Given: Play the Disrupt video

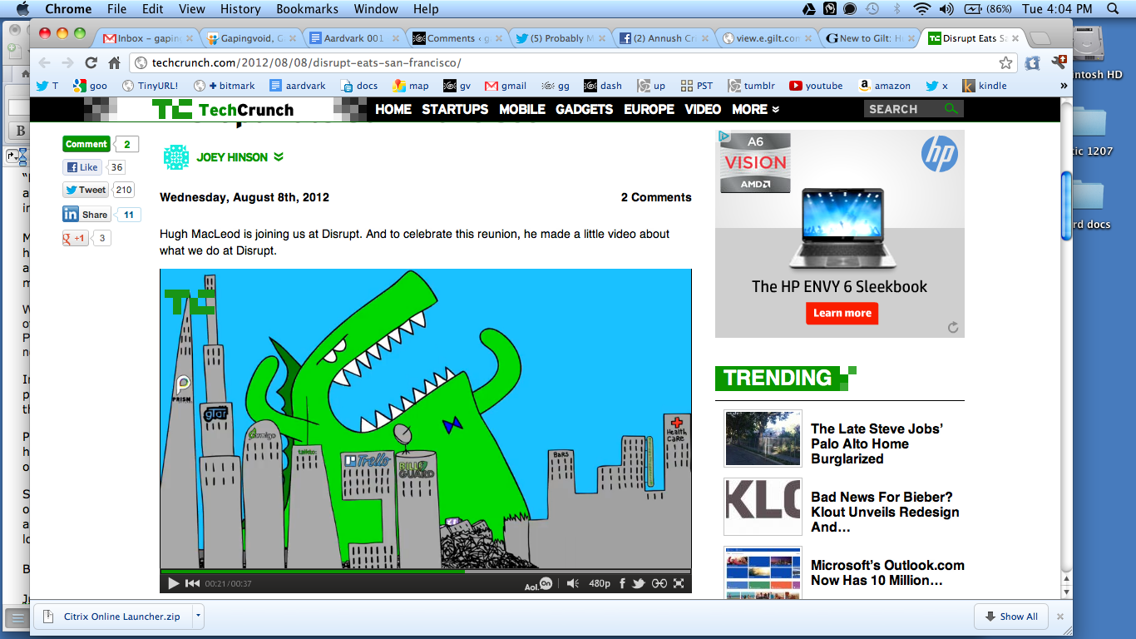Looking at the screenshot, I should [174, 583].
